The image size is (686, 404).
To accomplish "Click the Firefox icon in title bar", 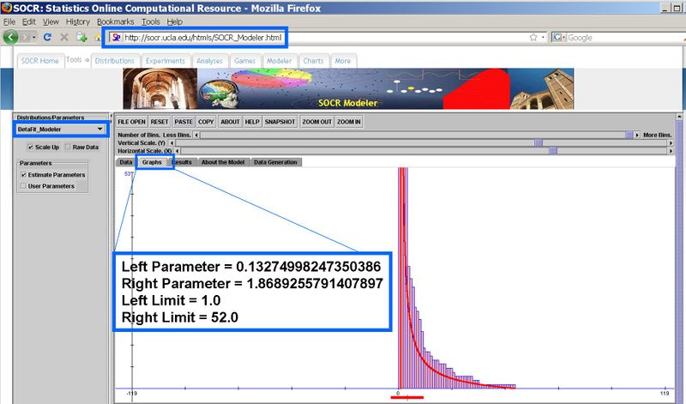I will [x=7, y=8].
